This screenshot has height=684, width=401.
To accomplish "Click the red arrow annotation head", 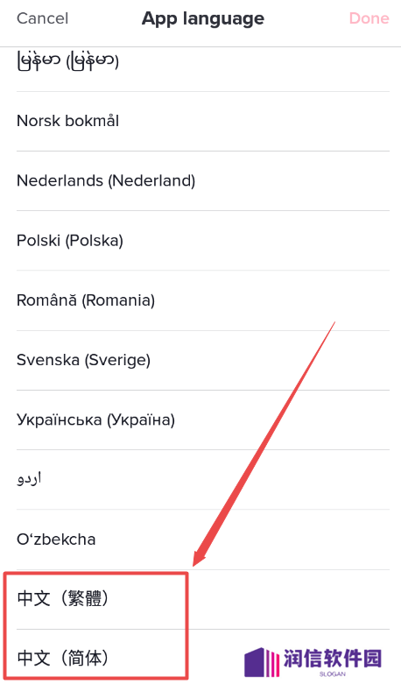I will pos(200,558).
